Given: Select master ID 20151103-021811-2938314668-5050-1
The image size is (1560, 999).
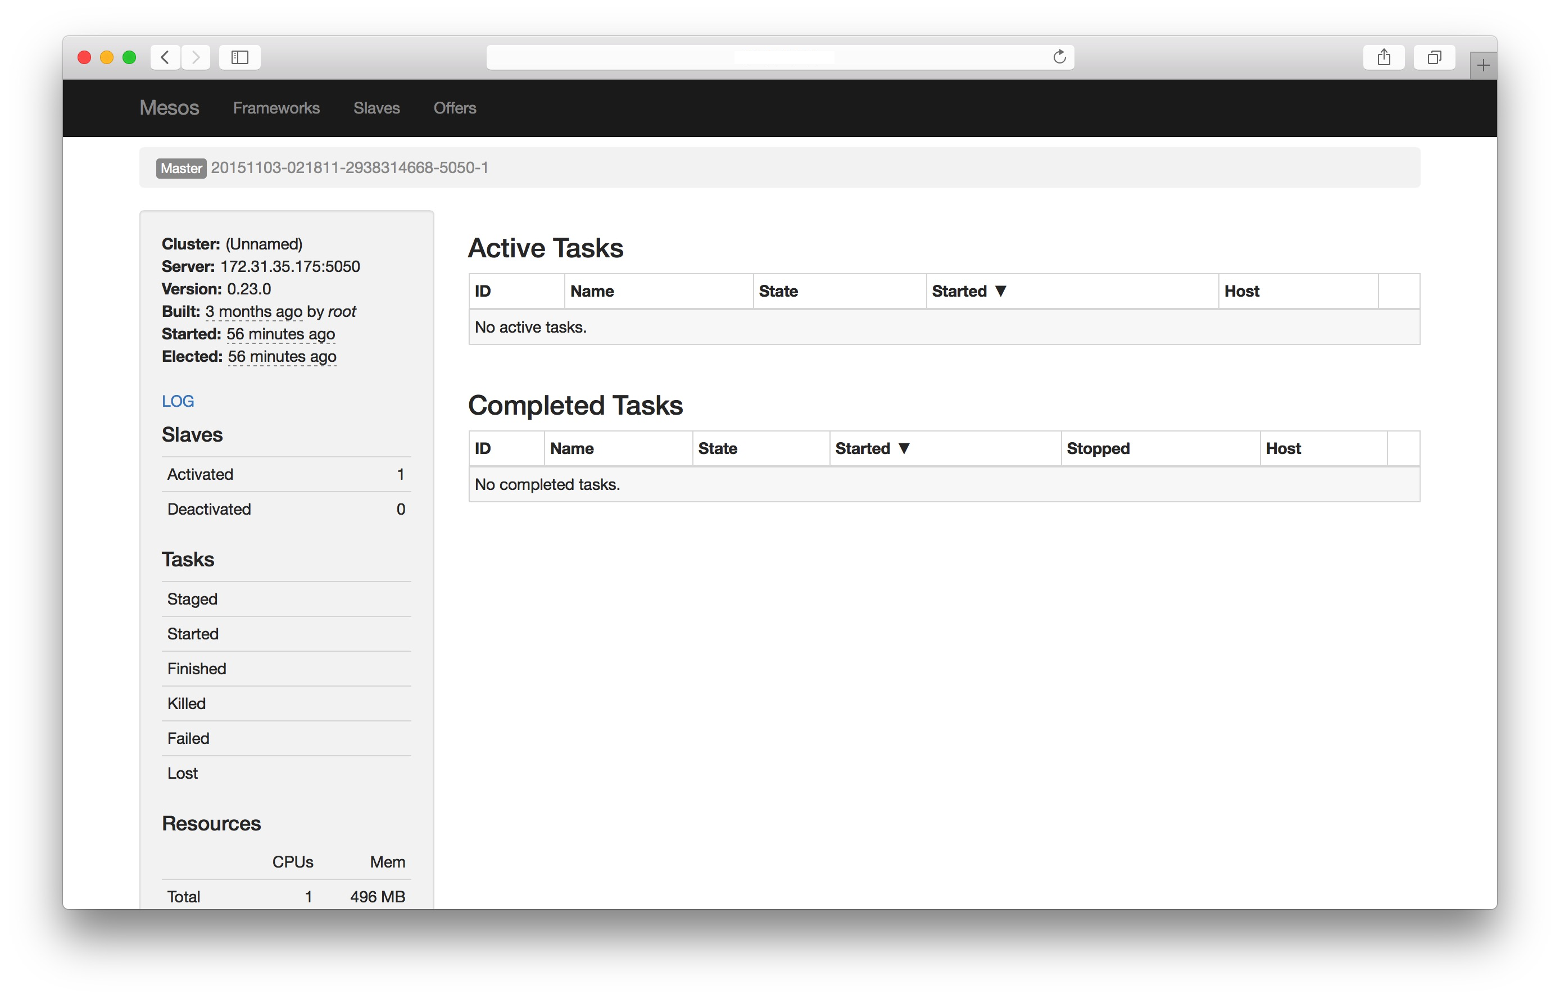Looking at the screenshot, I should click(x=350, y=167).
